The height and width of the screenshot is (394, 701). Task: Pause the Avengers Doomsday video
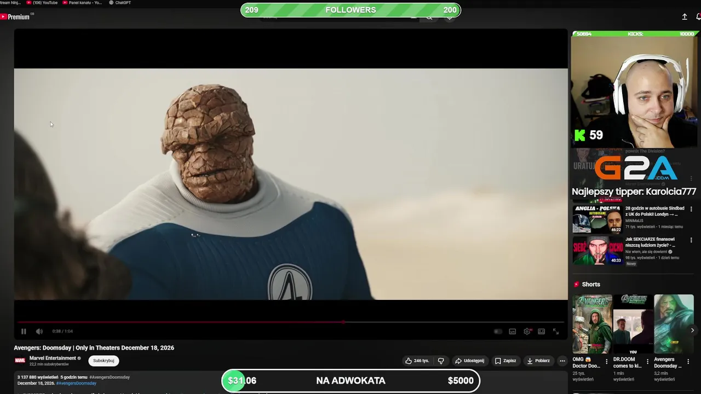click(24, 331)
